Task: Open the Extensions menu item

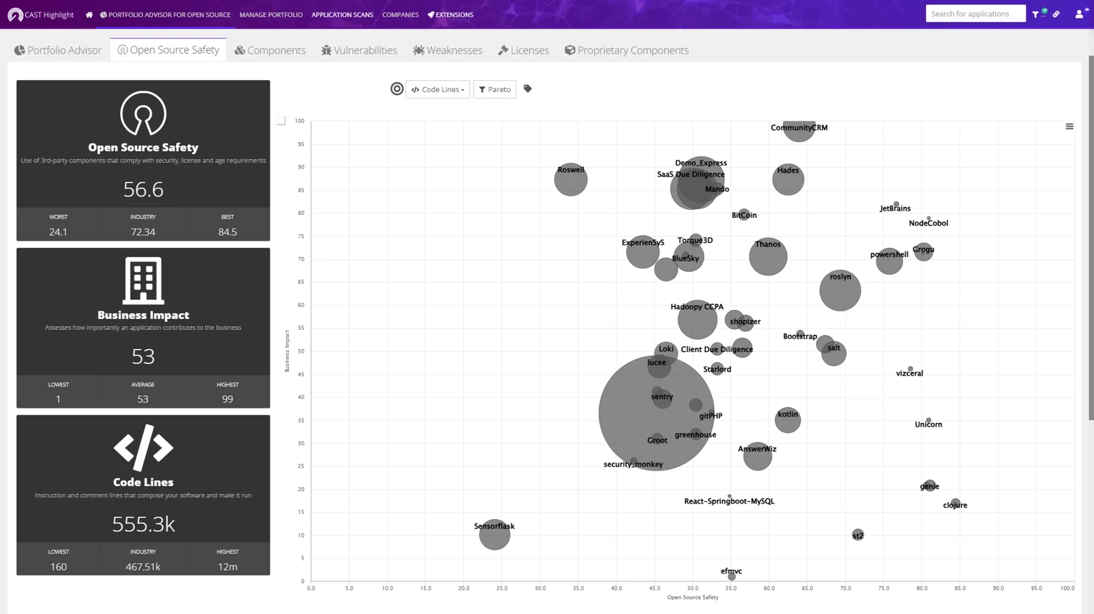Action: point(450,14)
